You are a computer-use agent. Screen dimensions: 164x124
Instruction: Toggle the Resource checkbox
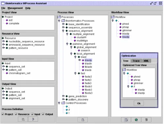click(16, 114)
